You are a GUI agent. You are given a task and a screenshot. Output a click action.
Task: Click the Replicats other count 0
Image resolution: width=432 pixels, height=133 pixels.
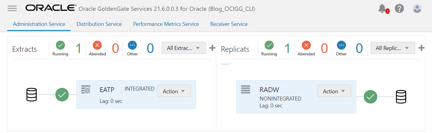(x=359, y=48)
